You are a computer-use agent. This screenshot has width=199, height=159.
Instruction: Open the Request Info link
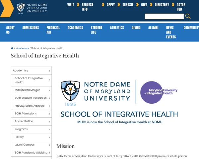pos(87,7)
